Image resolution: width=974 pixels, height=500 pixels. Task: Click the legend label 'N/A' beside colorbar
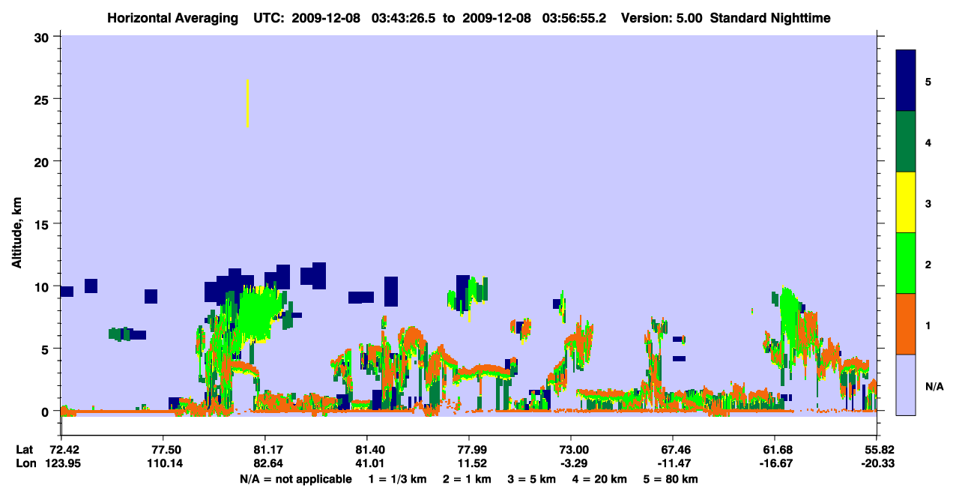click(934, 387)
